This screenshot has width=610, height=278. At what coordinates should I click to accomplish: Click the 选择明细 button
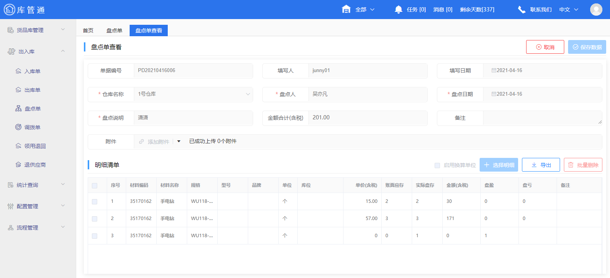point(499,165)
